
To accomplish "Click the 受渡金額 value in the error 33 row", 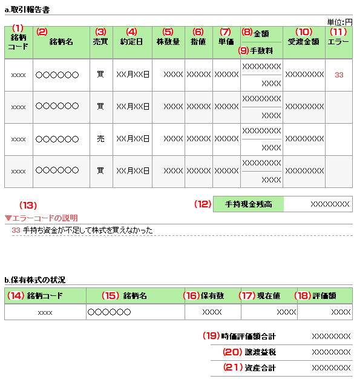I will pos(304,75).
